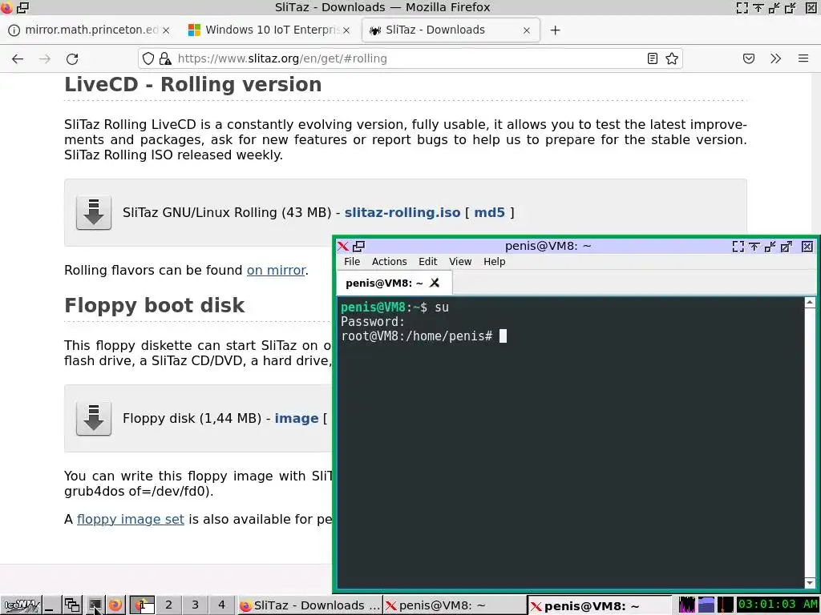
Task: Click the Floppy disk download arrow icon
Action: pyautogui.click(x=94, y=418)
